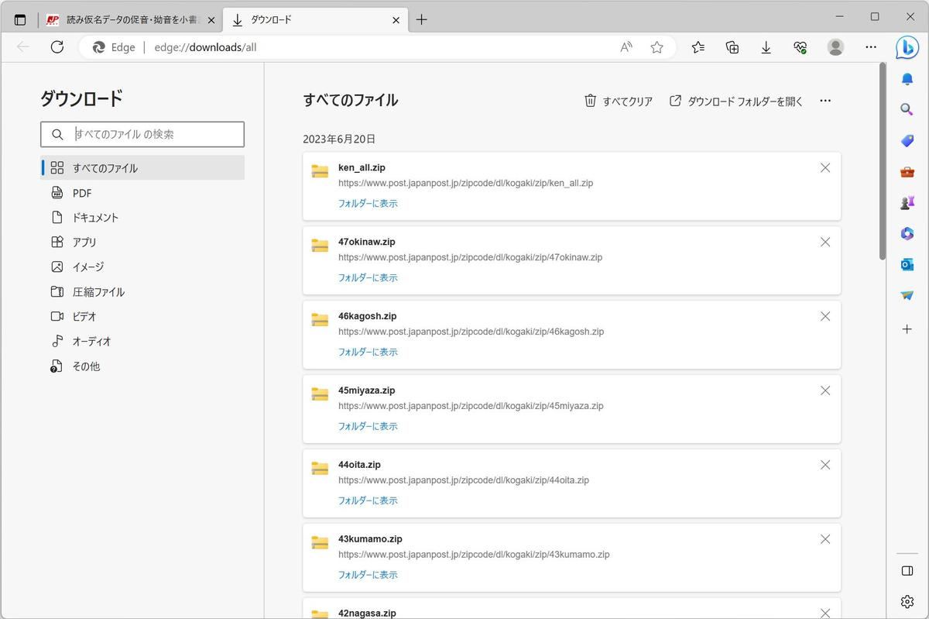This screenshot has height=619, width=929.
Task: Refresh the downloads page
Action: coord(57,47)
